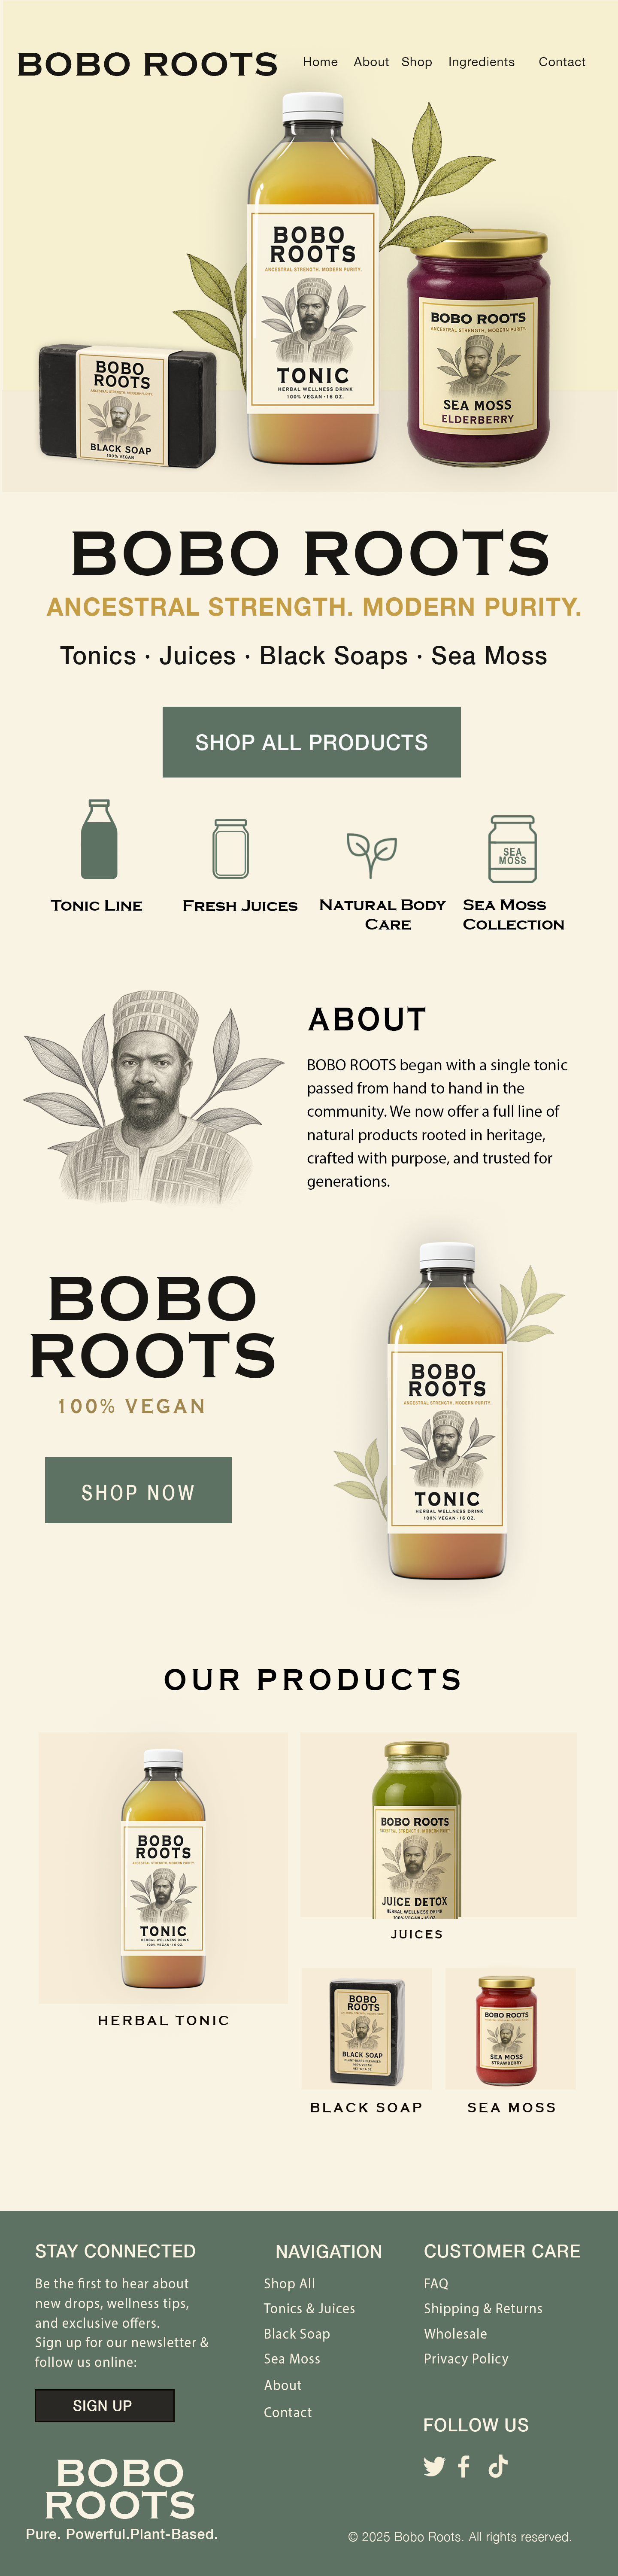This screenshot has height=2576, width=618.
Task: Open Shipping & Returns footer link
Action: 483,2308
